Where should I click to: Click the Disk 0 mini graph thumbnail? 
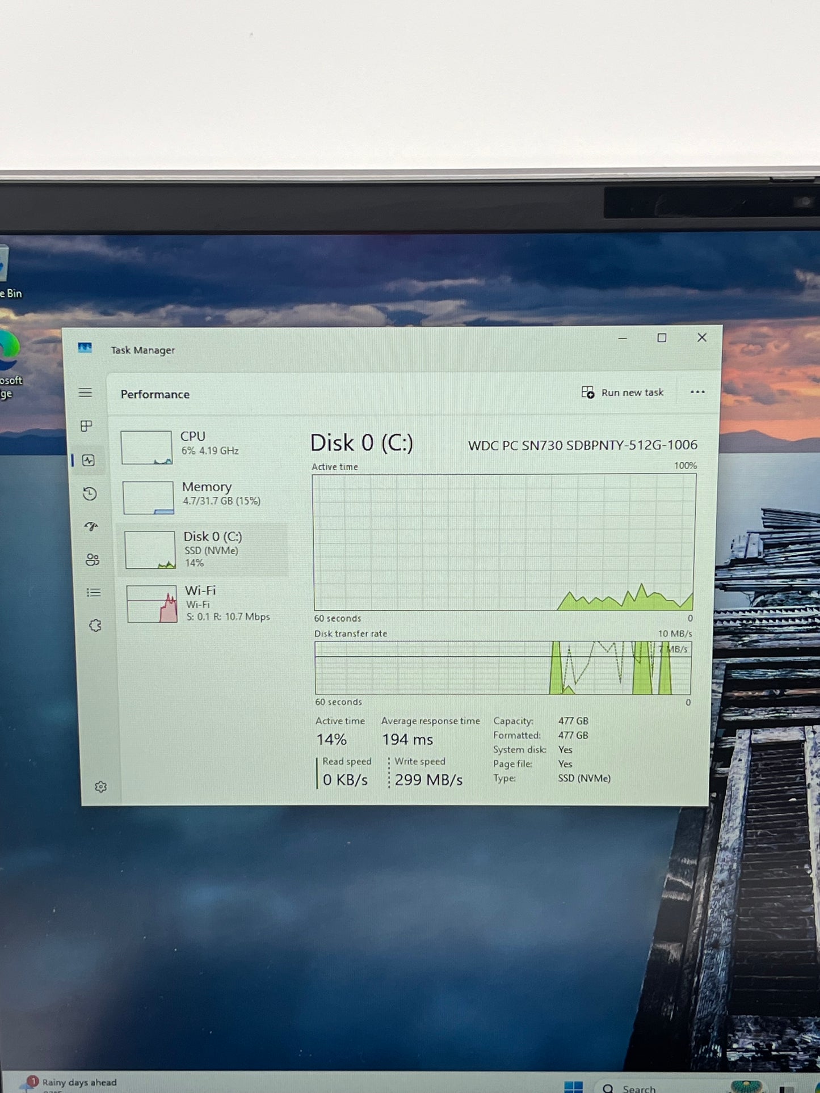(150, 550)
